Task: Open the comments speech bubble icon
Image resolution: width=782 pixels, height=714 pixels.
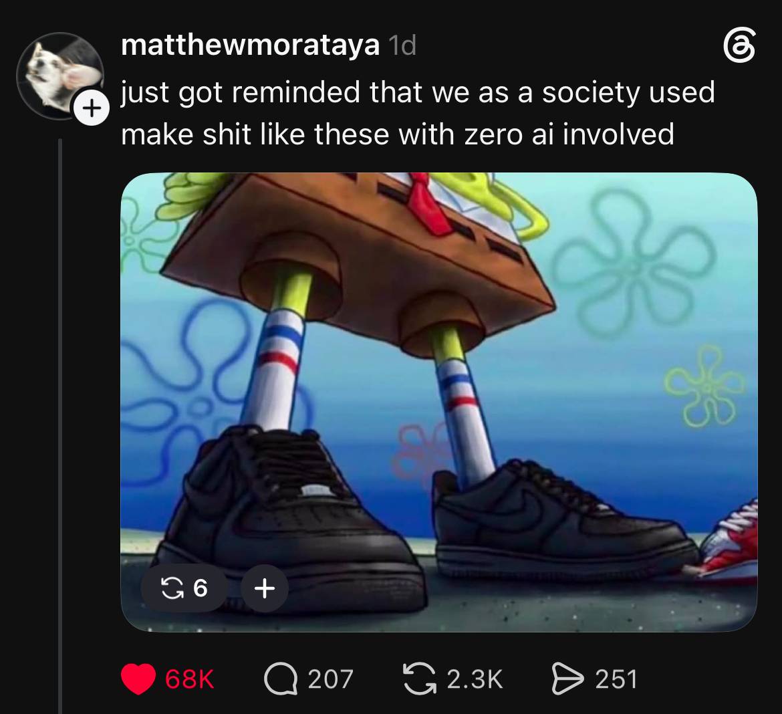Action: point(281,679)
